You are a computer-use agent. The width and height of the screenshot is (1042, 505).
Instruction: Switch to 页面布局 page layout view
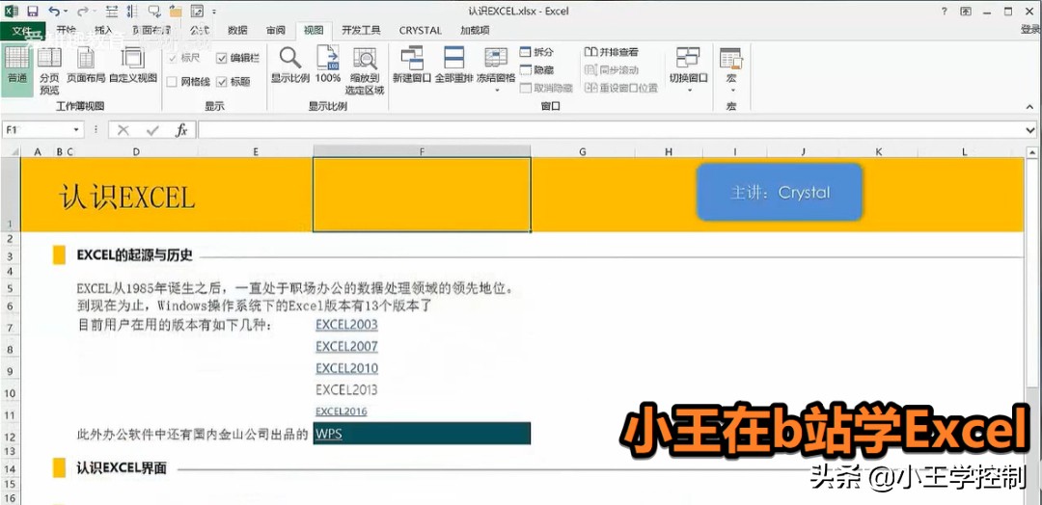86,66
